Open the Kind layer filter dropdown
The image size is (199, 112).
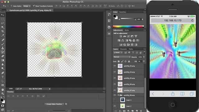pyautogui.click(x=118, y=53)
